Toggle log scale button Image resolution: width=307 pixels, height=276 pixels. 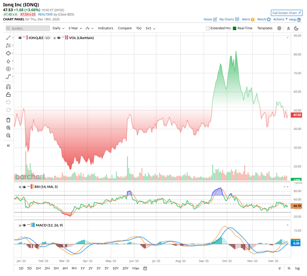(x=297, y=269)
